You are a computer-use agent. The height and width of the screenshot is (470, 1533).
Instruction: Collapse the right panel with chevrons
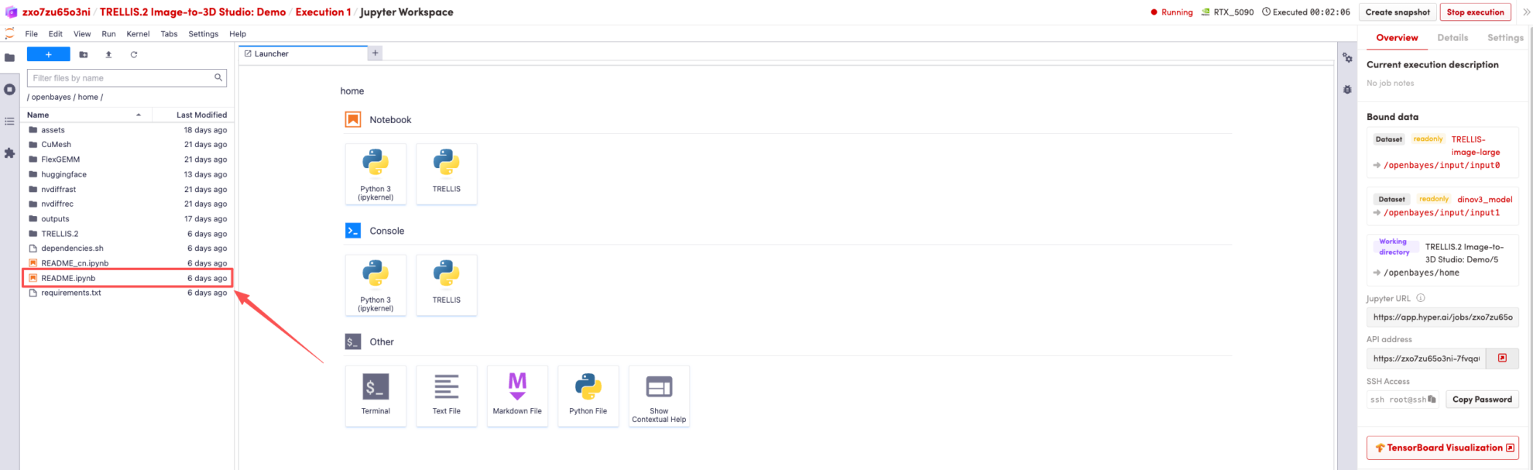(1526, 12)
